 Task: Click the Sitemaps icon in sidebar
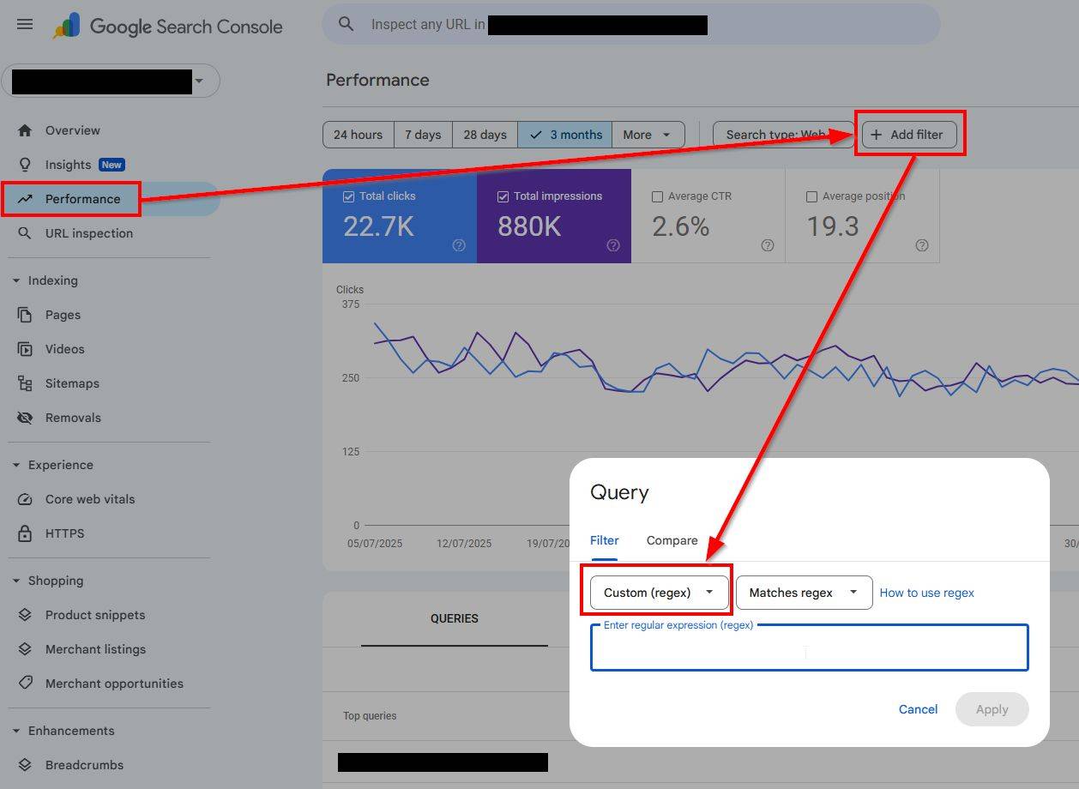[x=25, y=383]
